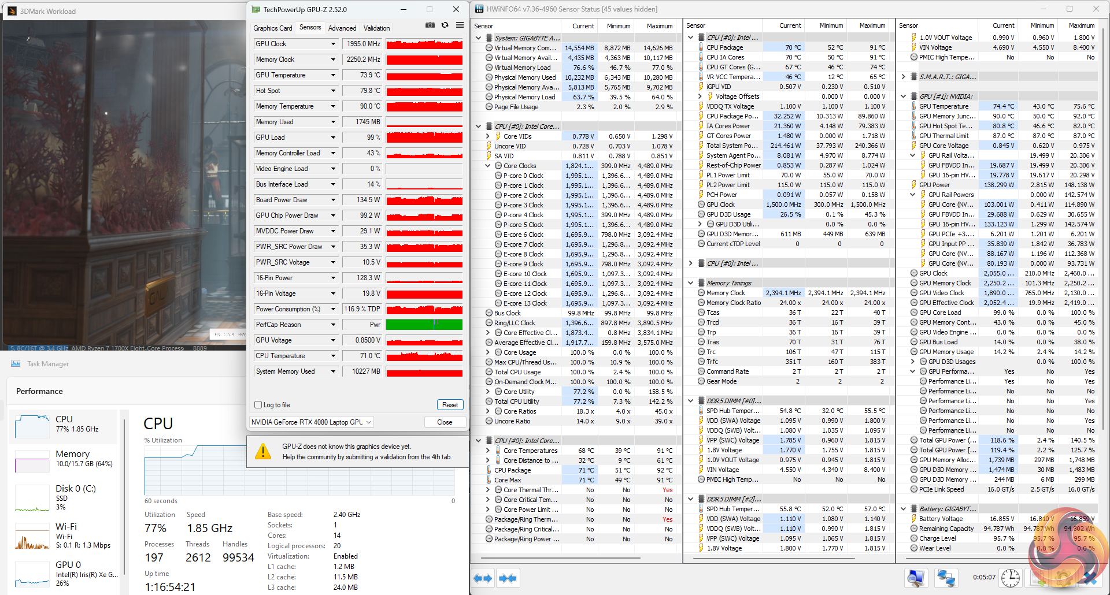Expand the Voltage Offsets row
The width and height of the screenshot is (1110, 595).
[700, 96]
